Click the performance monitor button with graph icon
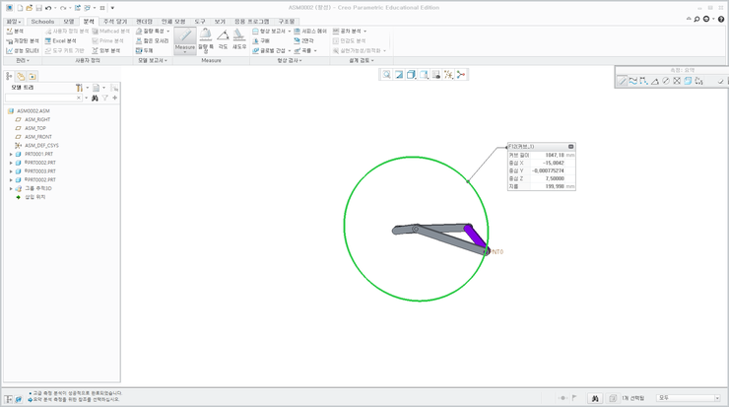This screenshot has width=729, height=407. click(x=23, y=50)
